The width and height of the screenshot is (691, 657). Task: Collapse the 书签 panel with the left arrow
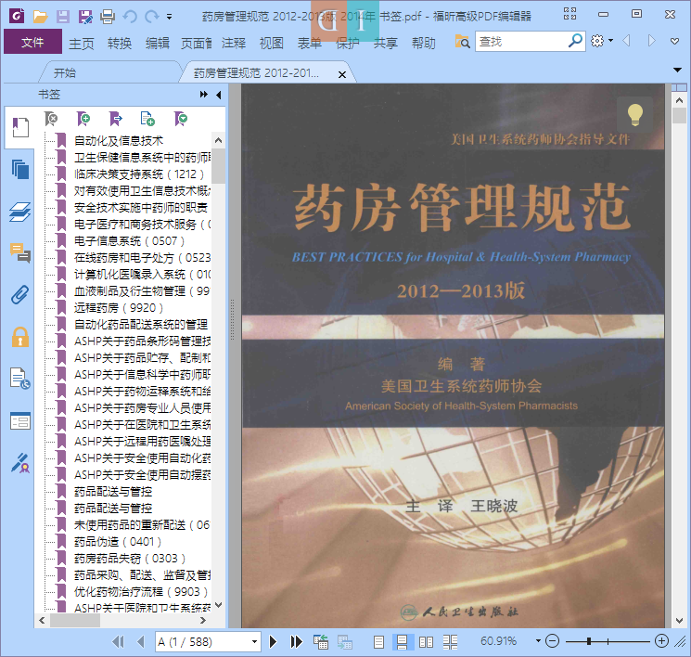219,95
